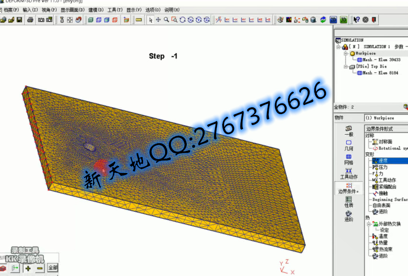Click the context help pointer icon
This screenshot has width=408, height=276.
point(357,20)
